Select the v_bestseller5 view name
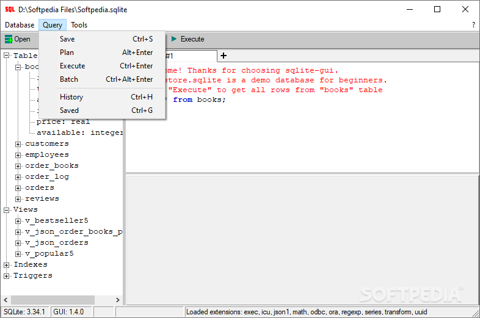This screenshot has width=480, height=318. point(57,221)
